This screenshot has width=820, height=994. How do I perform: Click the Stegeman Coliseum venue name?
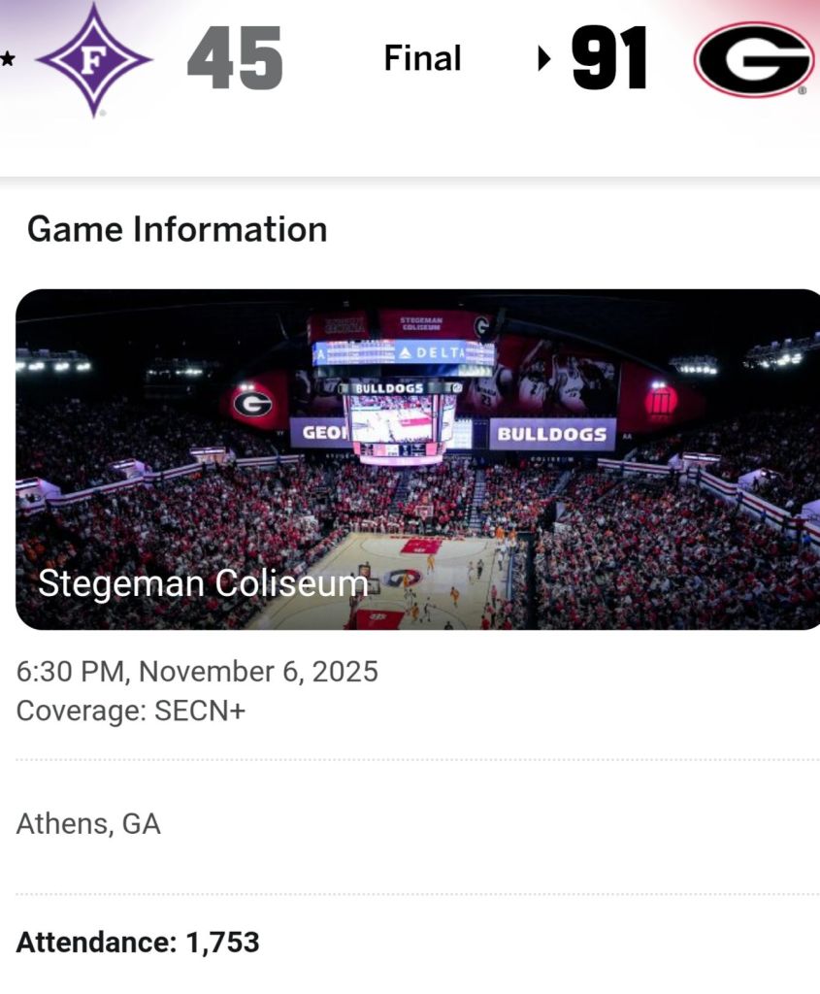[203, 583]
